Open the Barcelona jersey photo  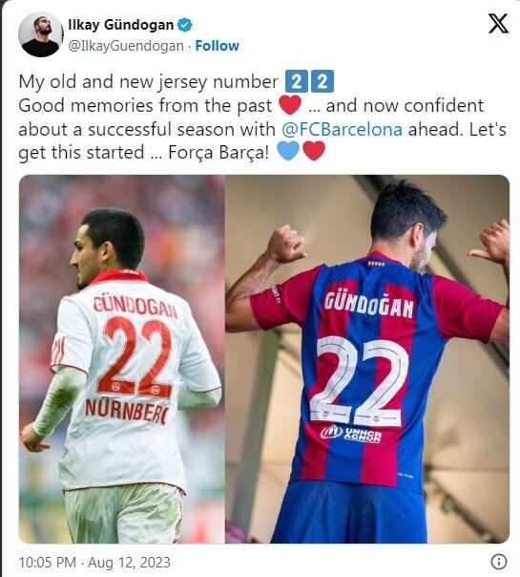pos(367,359)
